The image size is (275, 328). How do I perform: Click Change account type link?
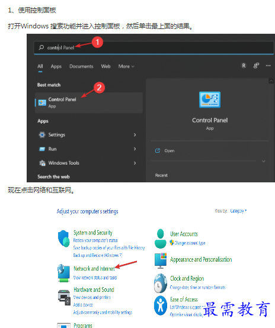pos(190,243)
